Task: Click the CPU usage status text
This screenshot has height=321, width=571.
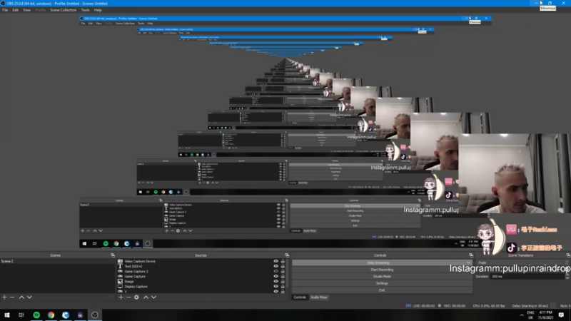Action: pyautogui.click(x=489, y=306)
